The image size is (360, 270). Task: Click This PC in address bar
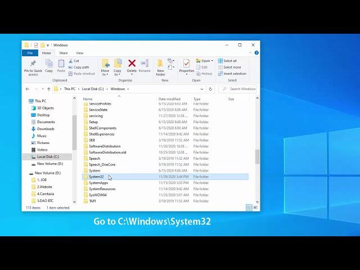70,89
